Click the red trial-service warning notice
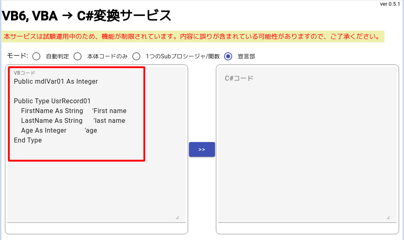404x240 pixels. (x=193, y=37)
